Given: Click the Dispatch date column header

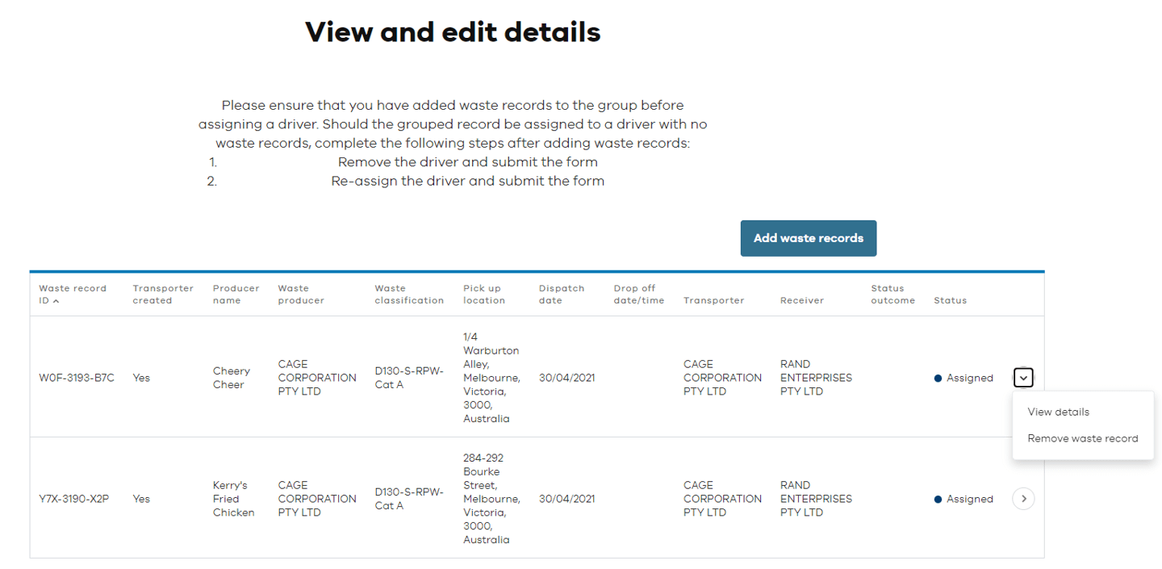Looking at the screenshot, I should point(561,294).
